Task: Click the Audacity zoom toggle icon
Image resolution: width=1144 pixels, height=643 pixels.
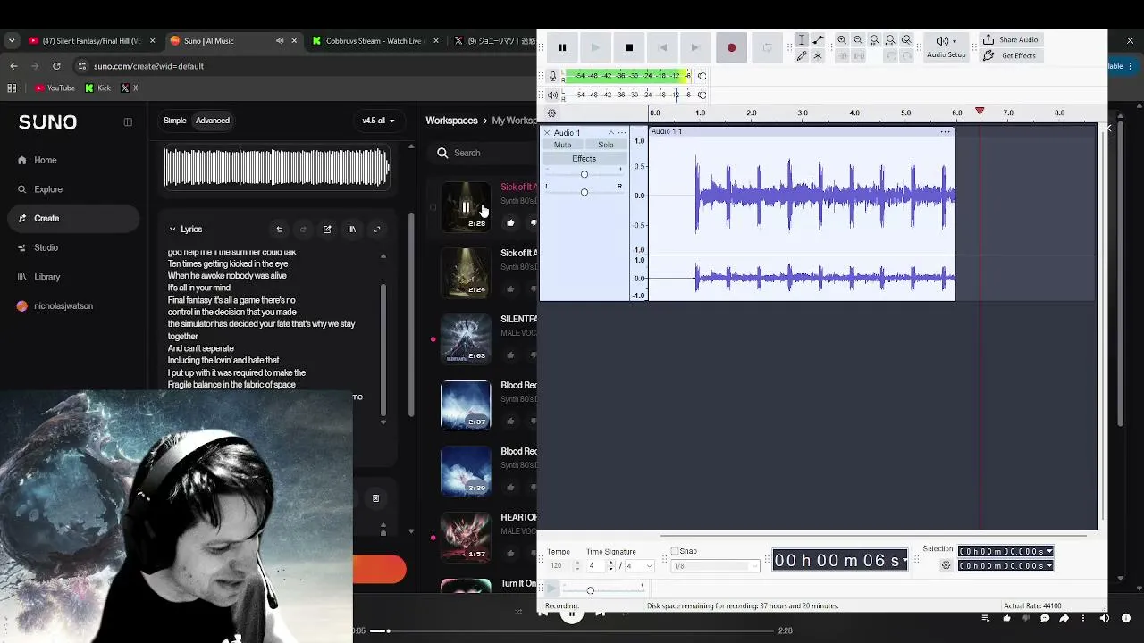Action: coord(906,40)
